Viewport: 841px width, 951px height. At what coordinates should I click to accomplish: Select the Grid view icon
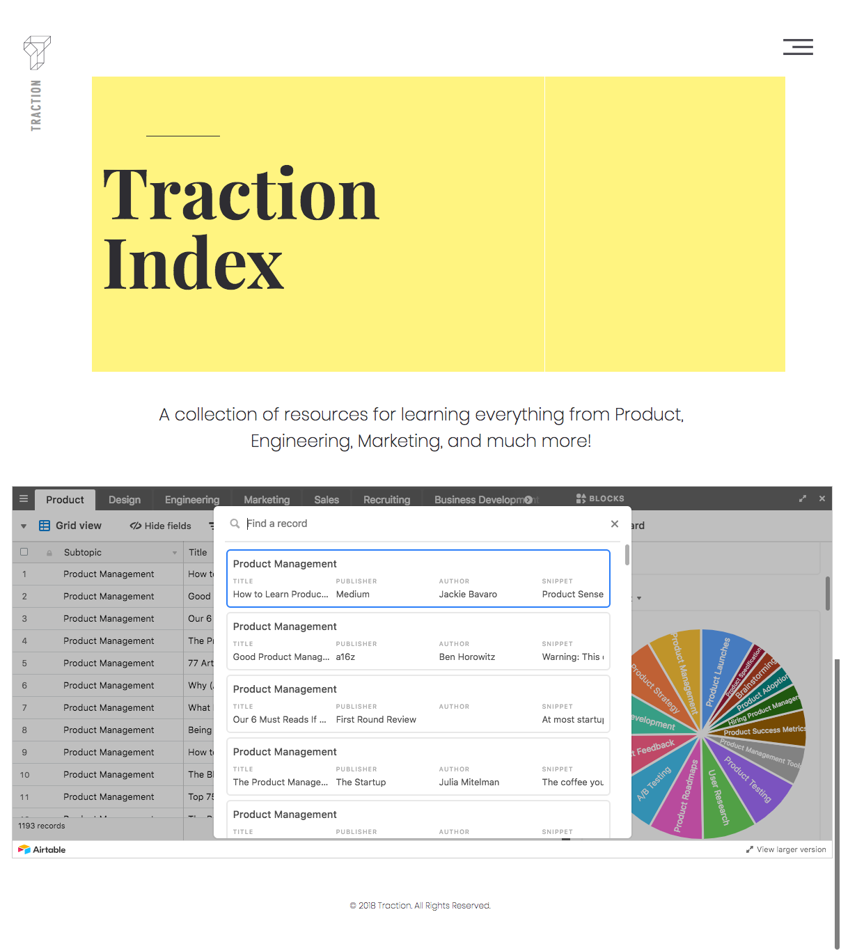click(x=45, y=526)
